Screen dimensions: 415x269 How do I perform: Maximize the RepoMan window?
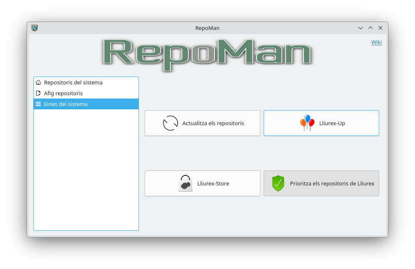[x=370, y=28]
